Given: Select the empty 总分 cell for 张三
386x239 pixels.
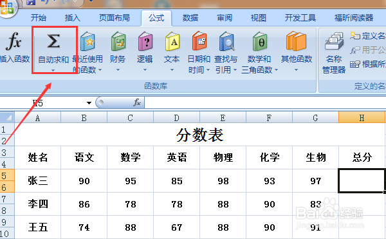Looking at the screenshot, I should 362,181.
